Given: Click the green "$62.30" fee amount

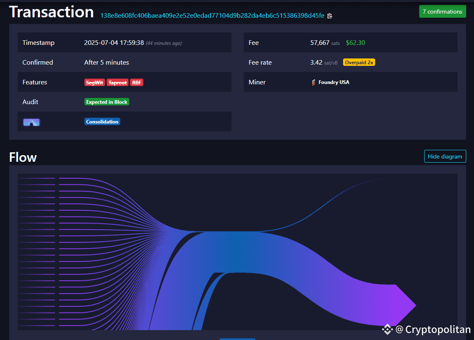Looking at the screenshot, I should [355, 42].
